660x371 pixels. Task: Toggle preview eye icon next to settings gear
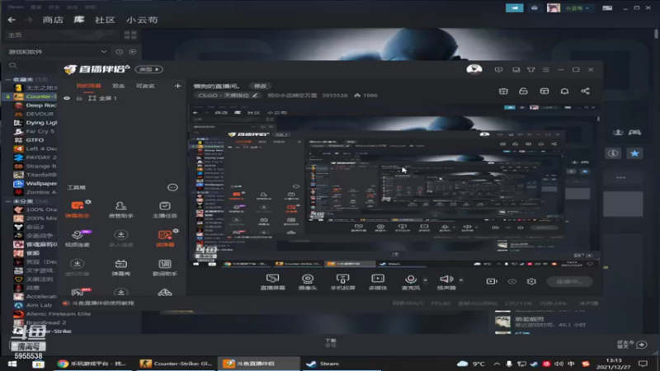tap(511, 281)
